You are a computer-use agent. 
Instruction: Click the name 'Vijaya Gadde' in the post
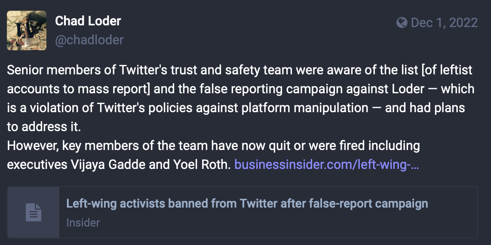[107, 164]
